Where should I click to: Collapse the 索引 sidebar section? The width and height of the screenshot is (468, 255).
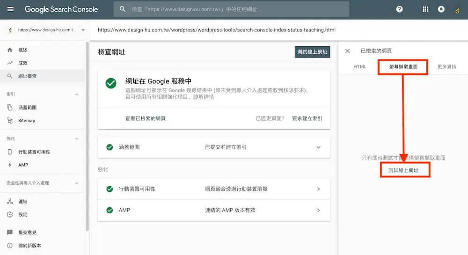(77, 94)
